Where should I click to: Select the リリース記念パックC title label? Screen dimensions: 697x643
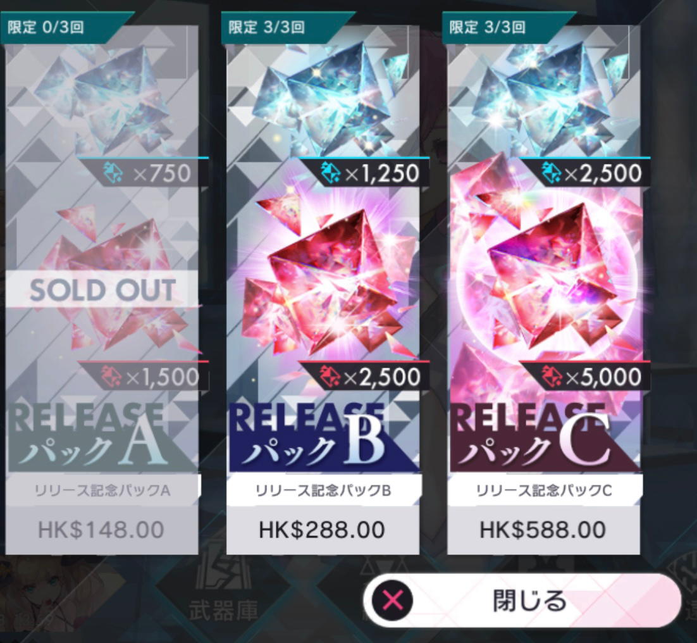click(x=544, y=490)
